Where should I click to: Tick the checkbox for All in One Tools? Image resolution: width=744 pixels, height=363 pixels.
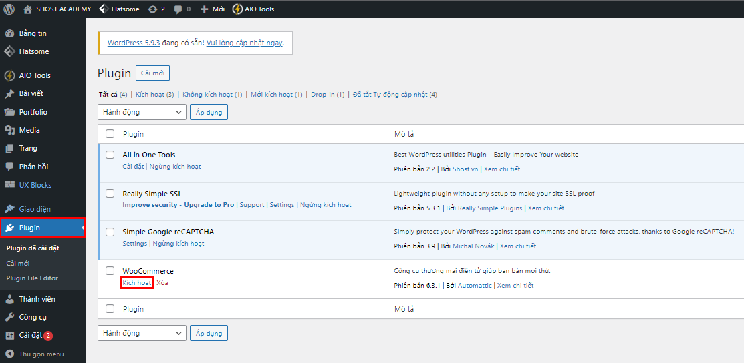click(110, 155)
